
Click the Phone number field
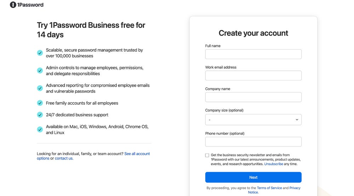[253, 142]
